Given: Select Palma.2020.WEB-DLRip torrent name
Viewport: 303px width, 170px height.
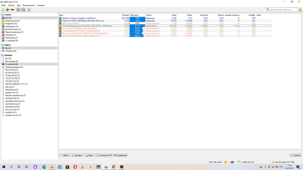Looking at the screenshot, I should coord(81,36).
